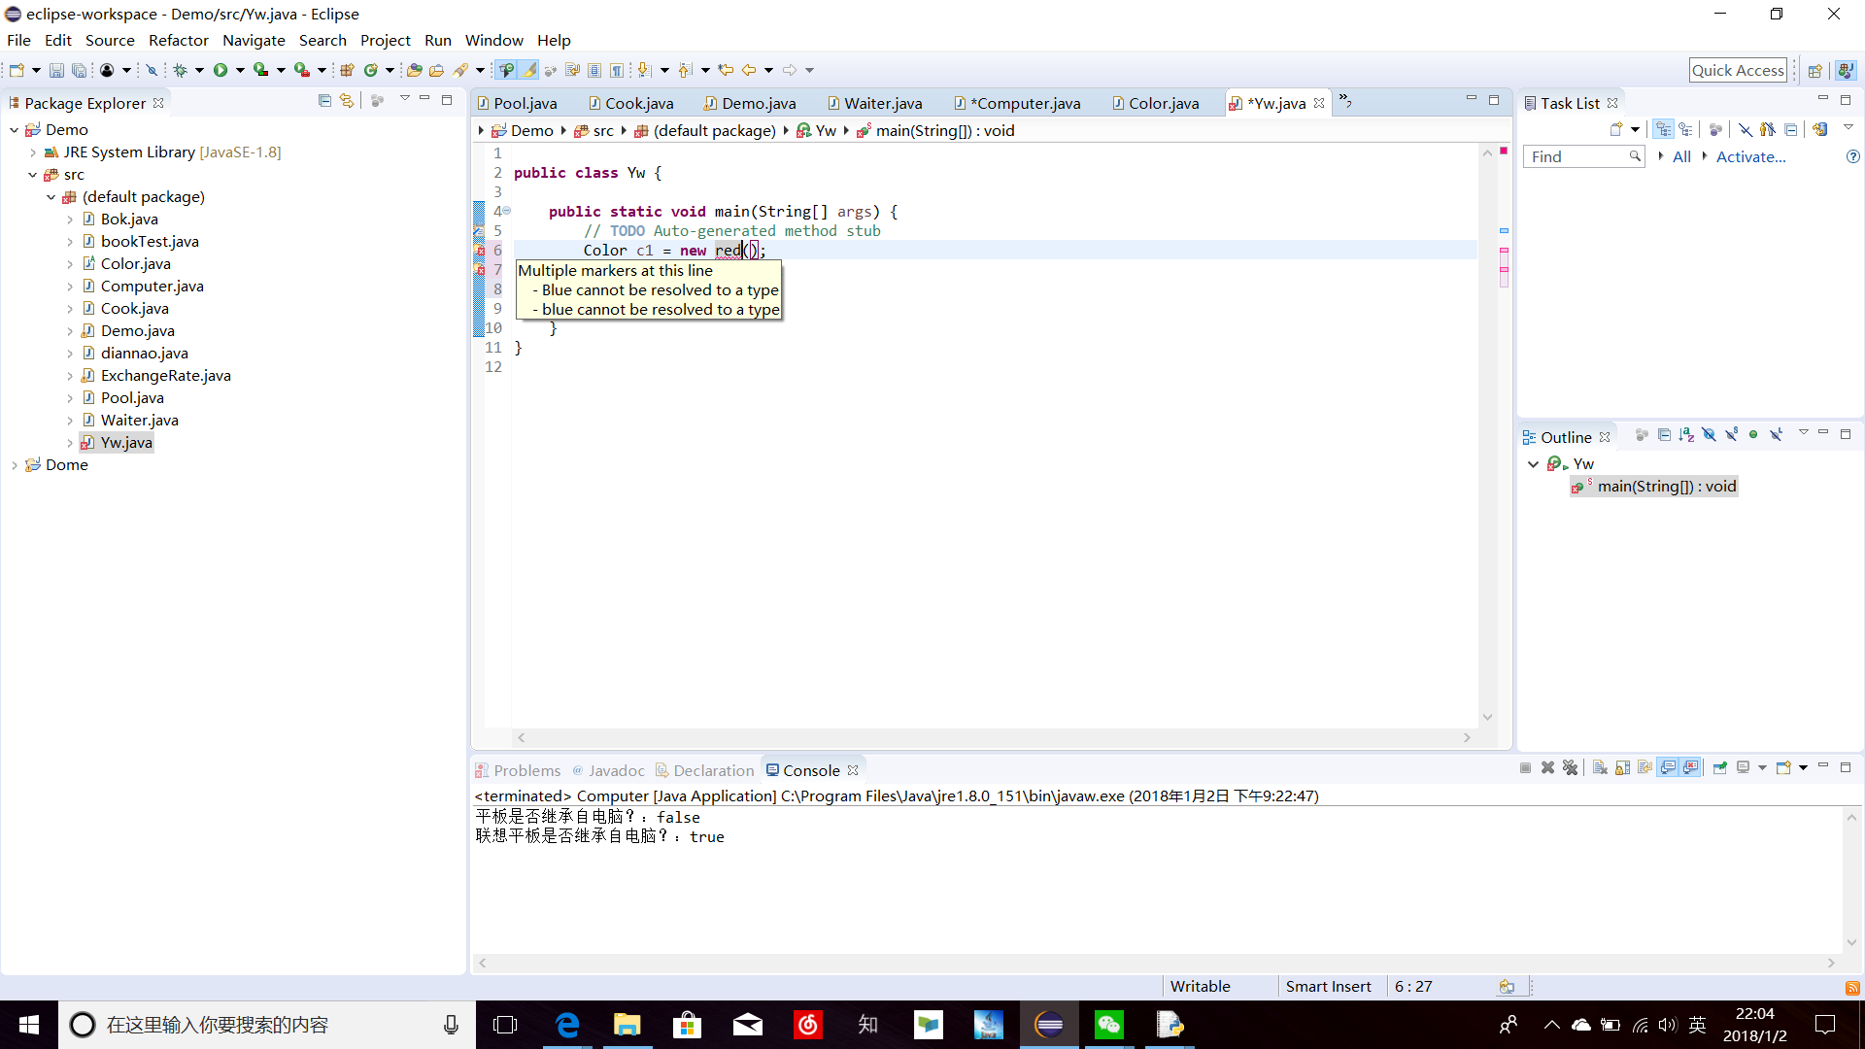Open the Debug button dropdown arrow
Viewport: 1865px width, 1049px height.
point(199,70)
